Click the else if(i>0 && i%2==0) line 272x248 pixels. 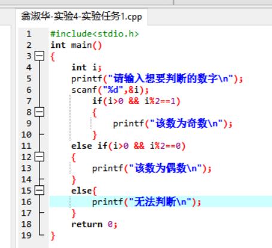pos(129,146)
